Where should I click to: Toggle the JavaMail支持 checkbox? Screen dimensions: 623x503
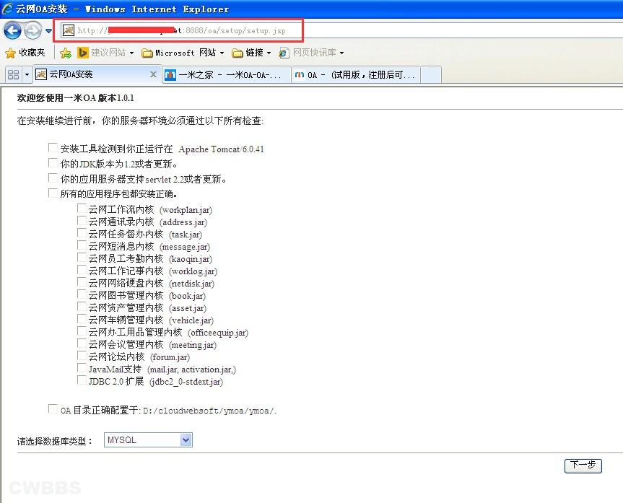point(82,368)
